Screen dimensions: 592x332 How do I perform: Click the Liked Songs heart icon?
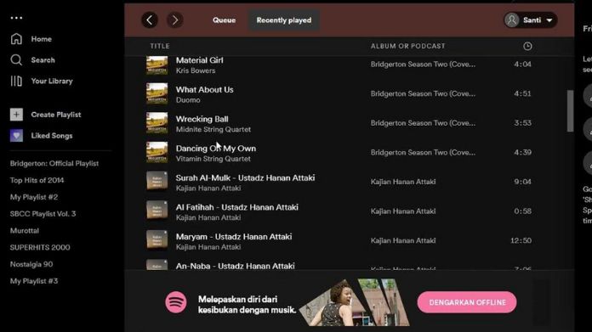[x=16, y=136]
